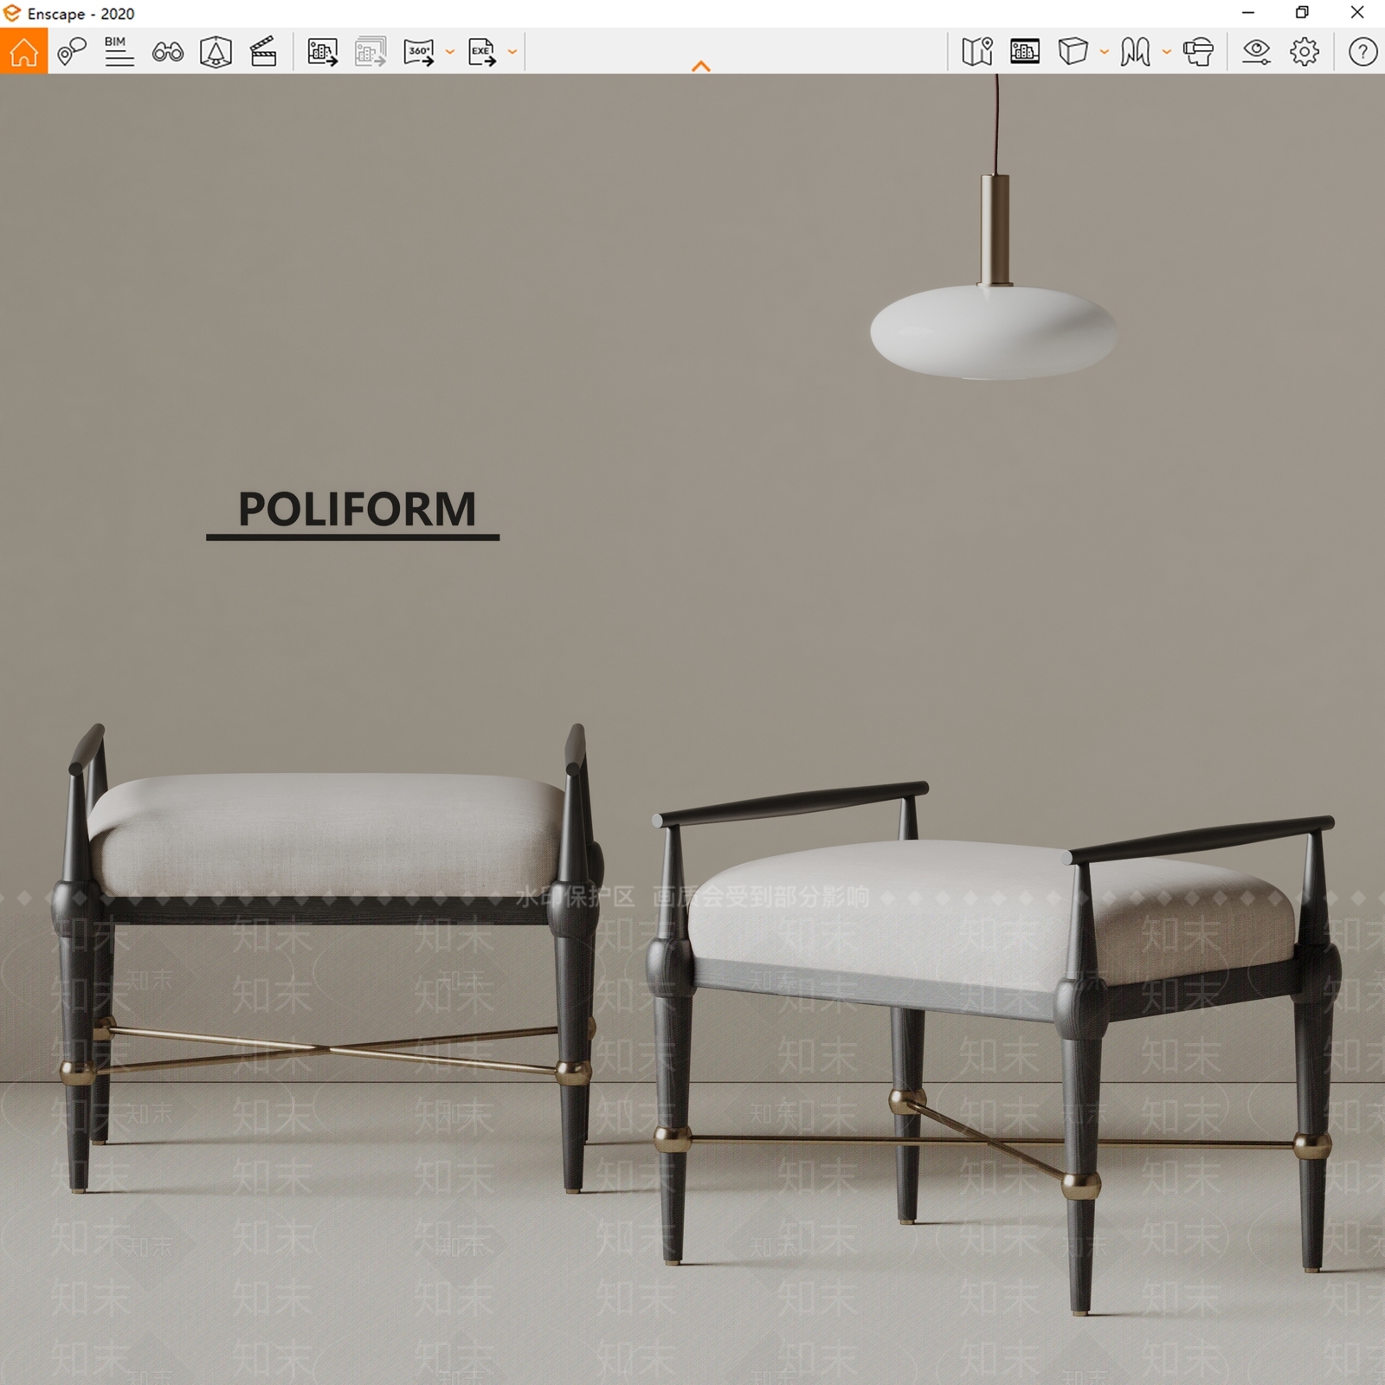Open the asset library icon
Image resolution: width=1385 pixels, height=1385 pixels.
(x=216, y=52)
